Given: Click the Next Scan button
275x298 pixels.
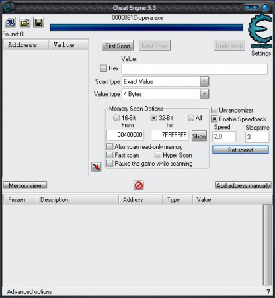Looking at the screenshot, I should click(x=155, y=46).
